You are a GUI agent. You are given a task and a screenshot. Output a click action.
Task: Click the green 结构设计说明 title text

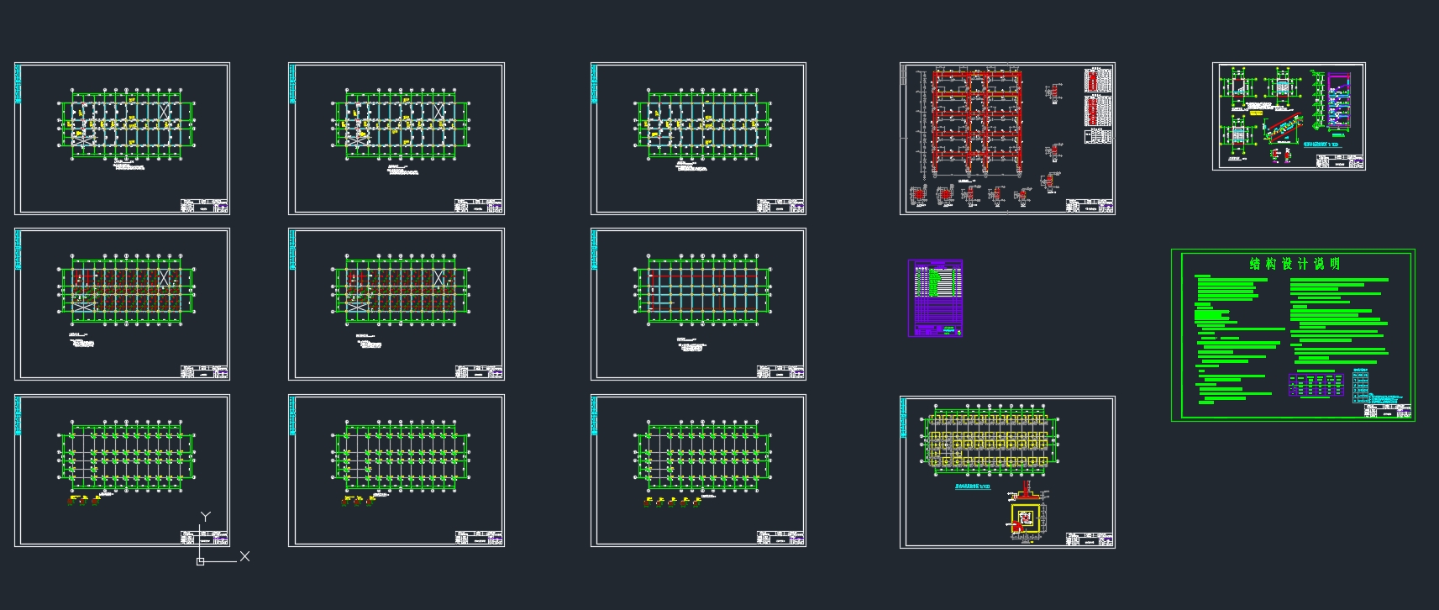pos(1295,264)
